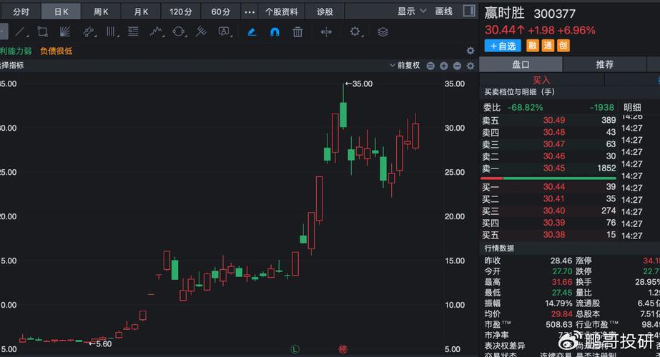This screenshot has width=660, height=357.
Task: Open the 诊股 tab
Action: click(325, 11)
